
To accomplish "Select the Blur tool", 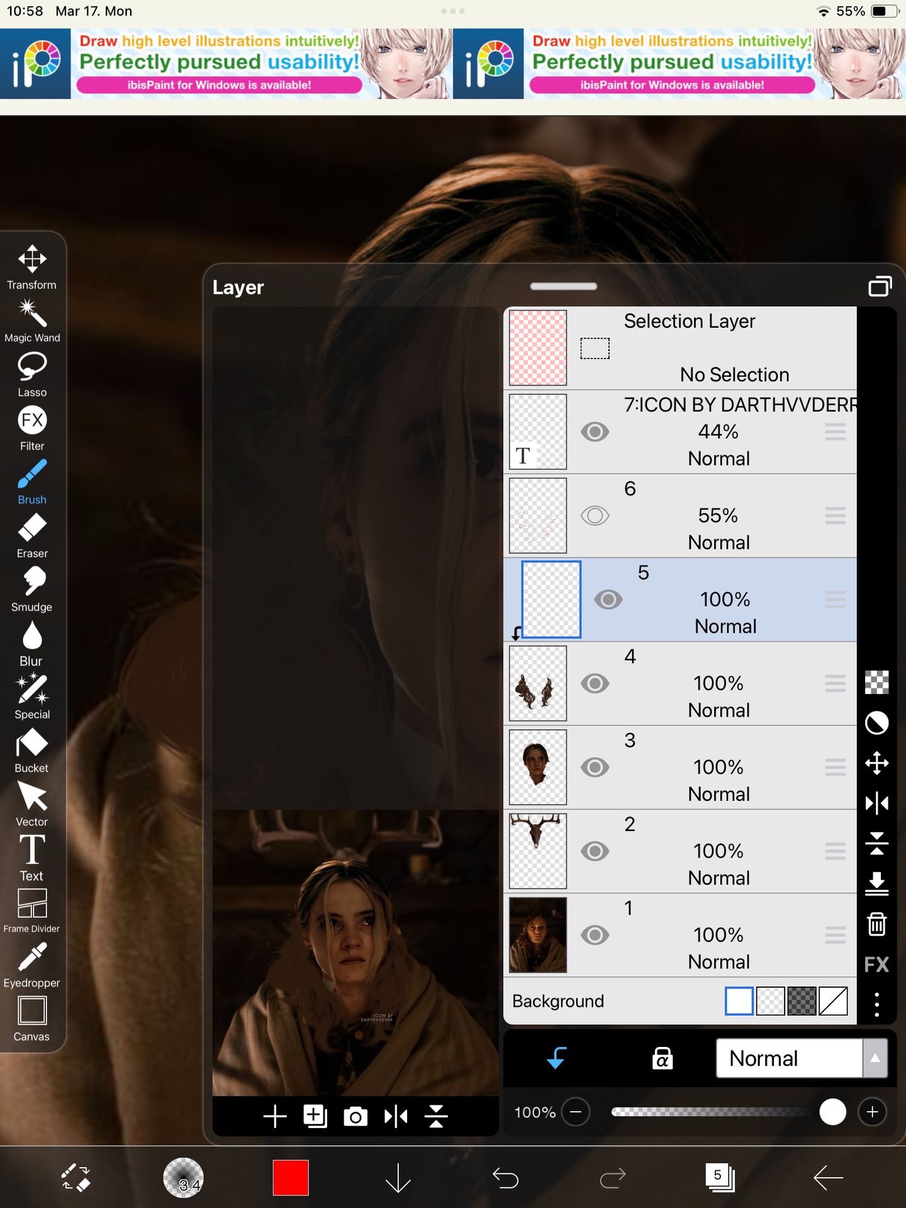I will point(32,643).
